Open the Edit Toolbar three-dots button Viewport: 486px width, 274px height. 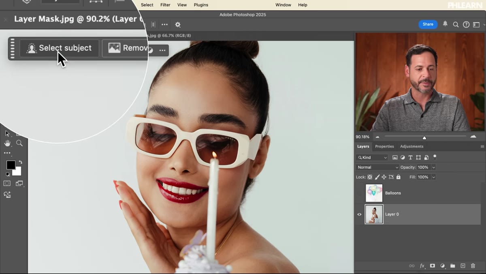pos(7,153)
